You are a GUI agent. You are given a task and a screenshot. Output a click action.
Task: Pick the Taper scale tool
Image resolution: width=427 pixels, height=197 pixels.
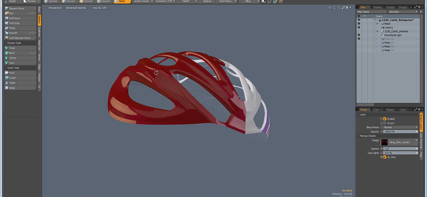pos(12,83)
